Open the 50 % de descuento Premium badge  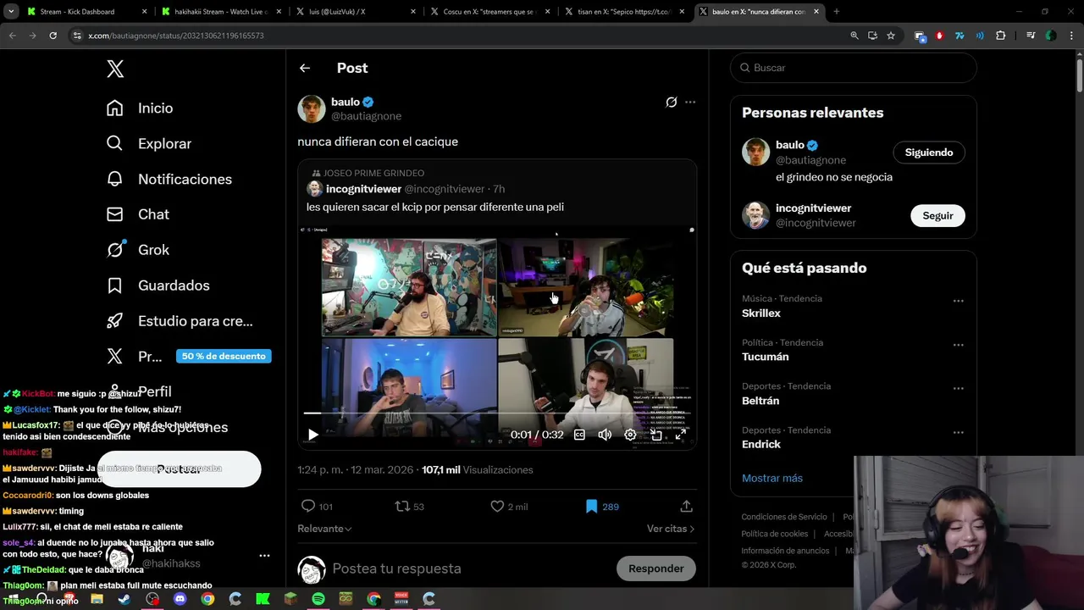pyautogui.click(x=224, y=356)
